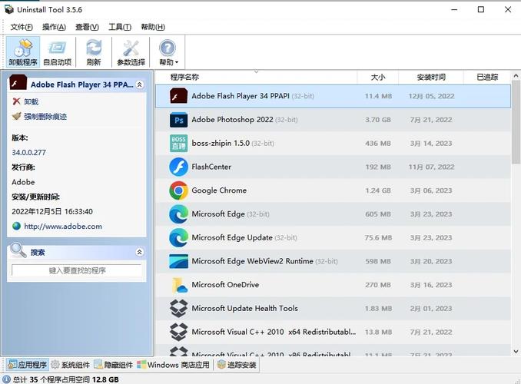Click the 1.24 GB size value

click(x=378, y=190)
